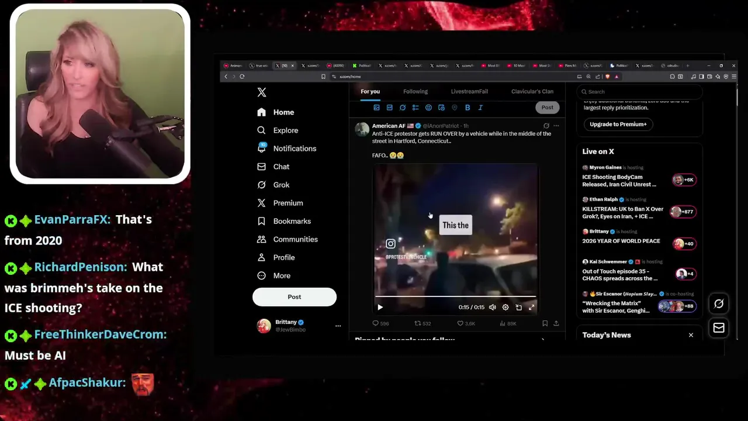Image resolution: width=748 pixels, height=421 pixels.
Task: Toggle bold formatting in composer
Action: 467,108
